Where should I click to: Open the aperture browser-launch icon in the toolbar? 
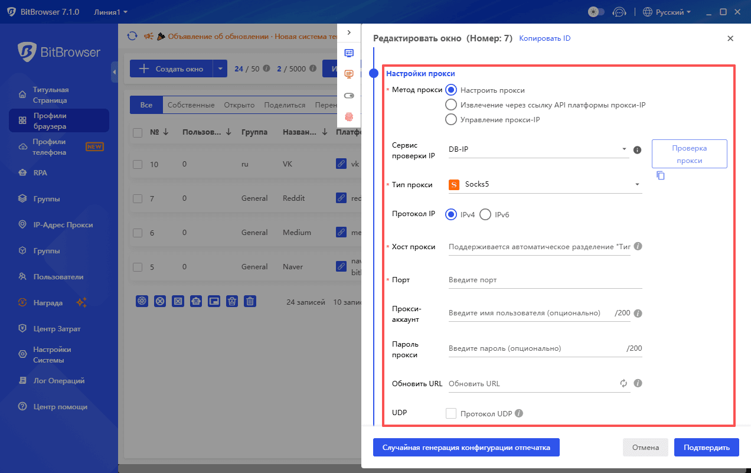142,301
